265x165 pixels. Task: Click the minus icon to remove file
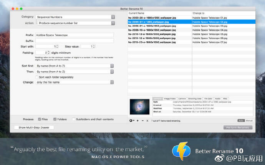[142, 121]
